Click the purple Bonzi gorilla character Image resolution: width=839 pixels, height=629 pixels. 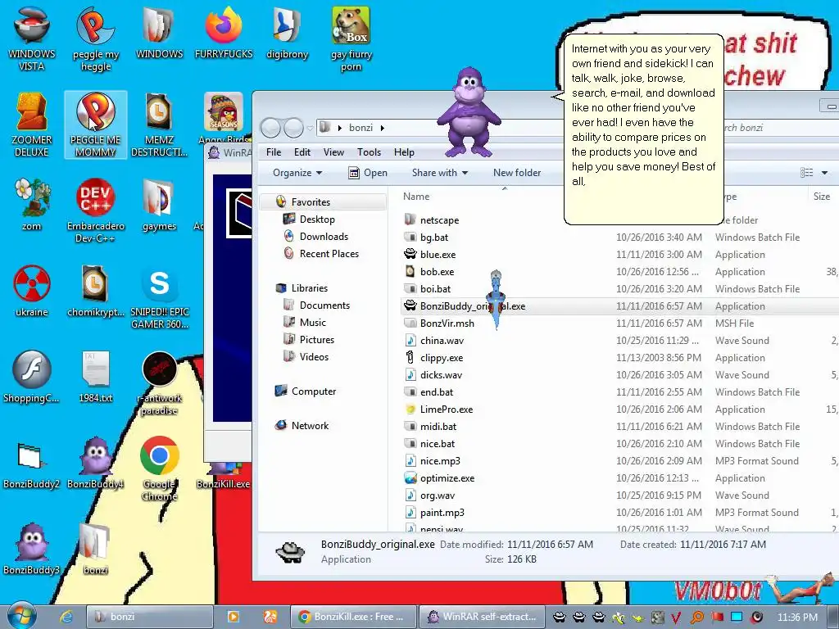pos(469,111)
